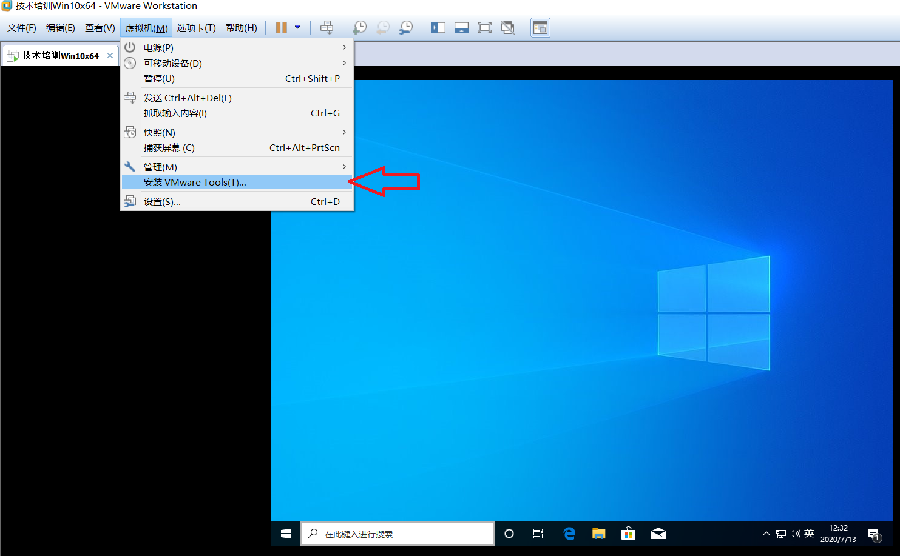Click the Send Ctrl+Alt+Del toolbar icon

[x=327, y=27]
